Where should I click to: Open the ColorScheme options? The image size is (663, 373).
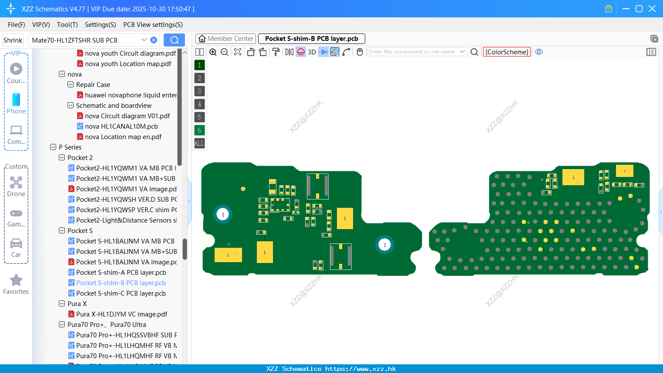tap(507, 52)
